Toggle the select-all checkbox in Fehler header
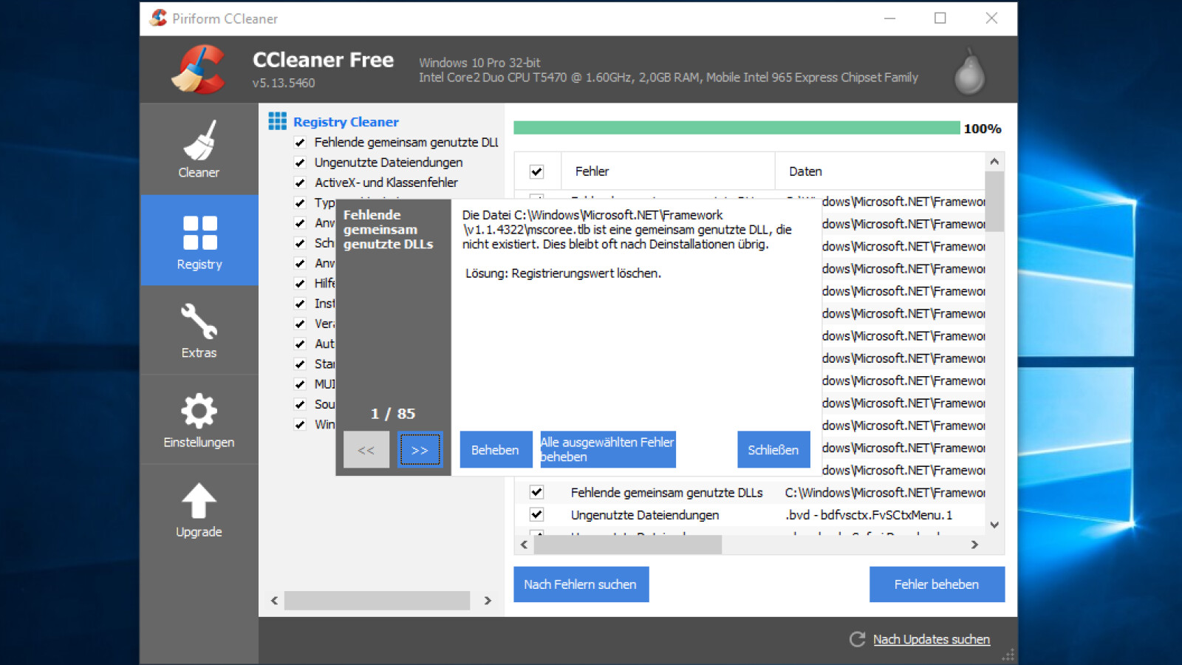 [x=537, y=171]
